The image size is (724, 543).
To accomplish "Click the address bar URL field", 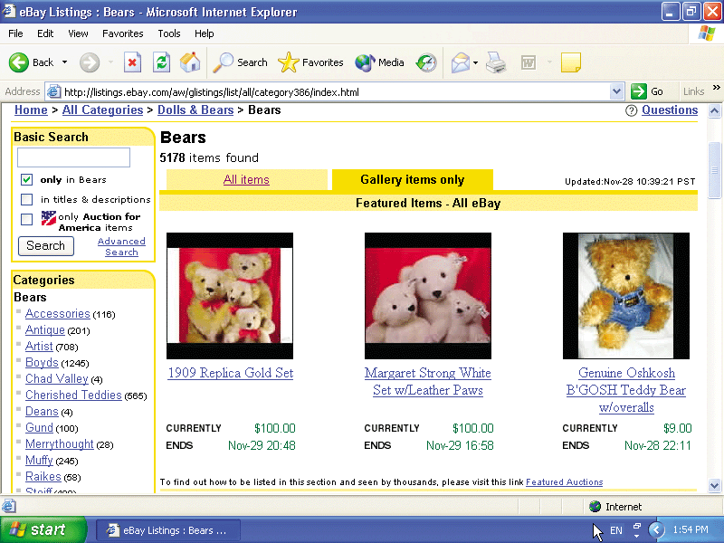I will click(328, 92).
